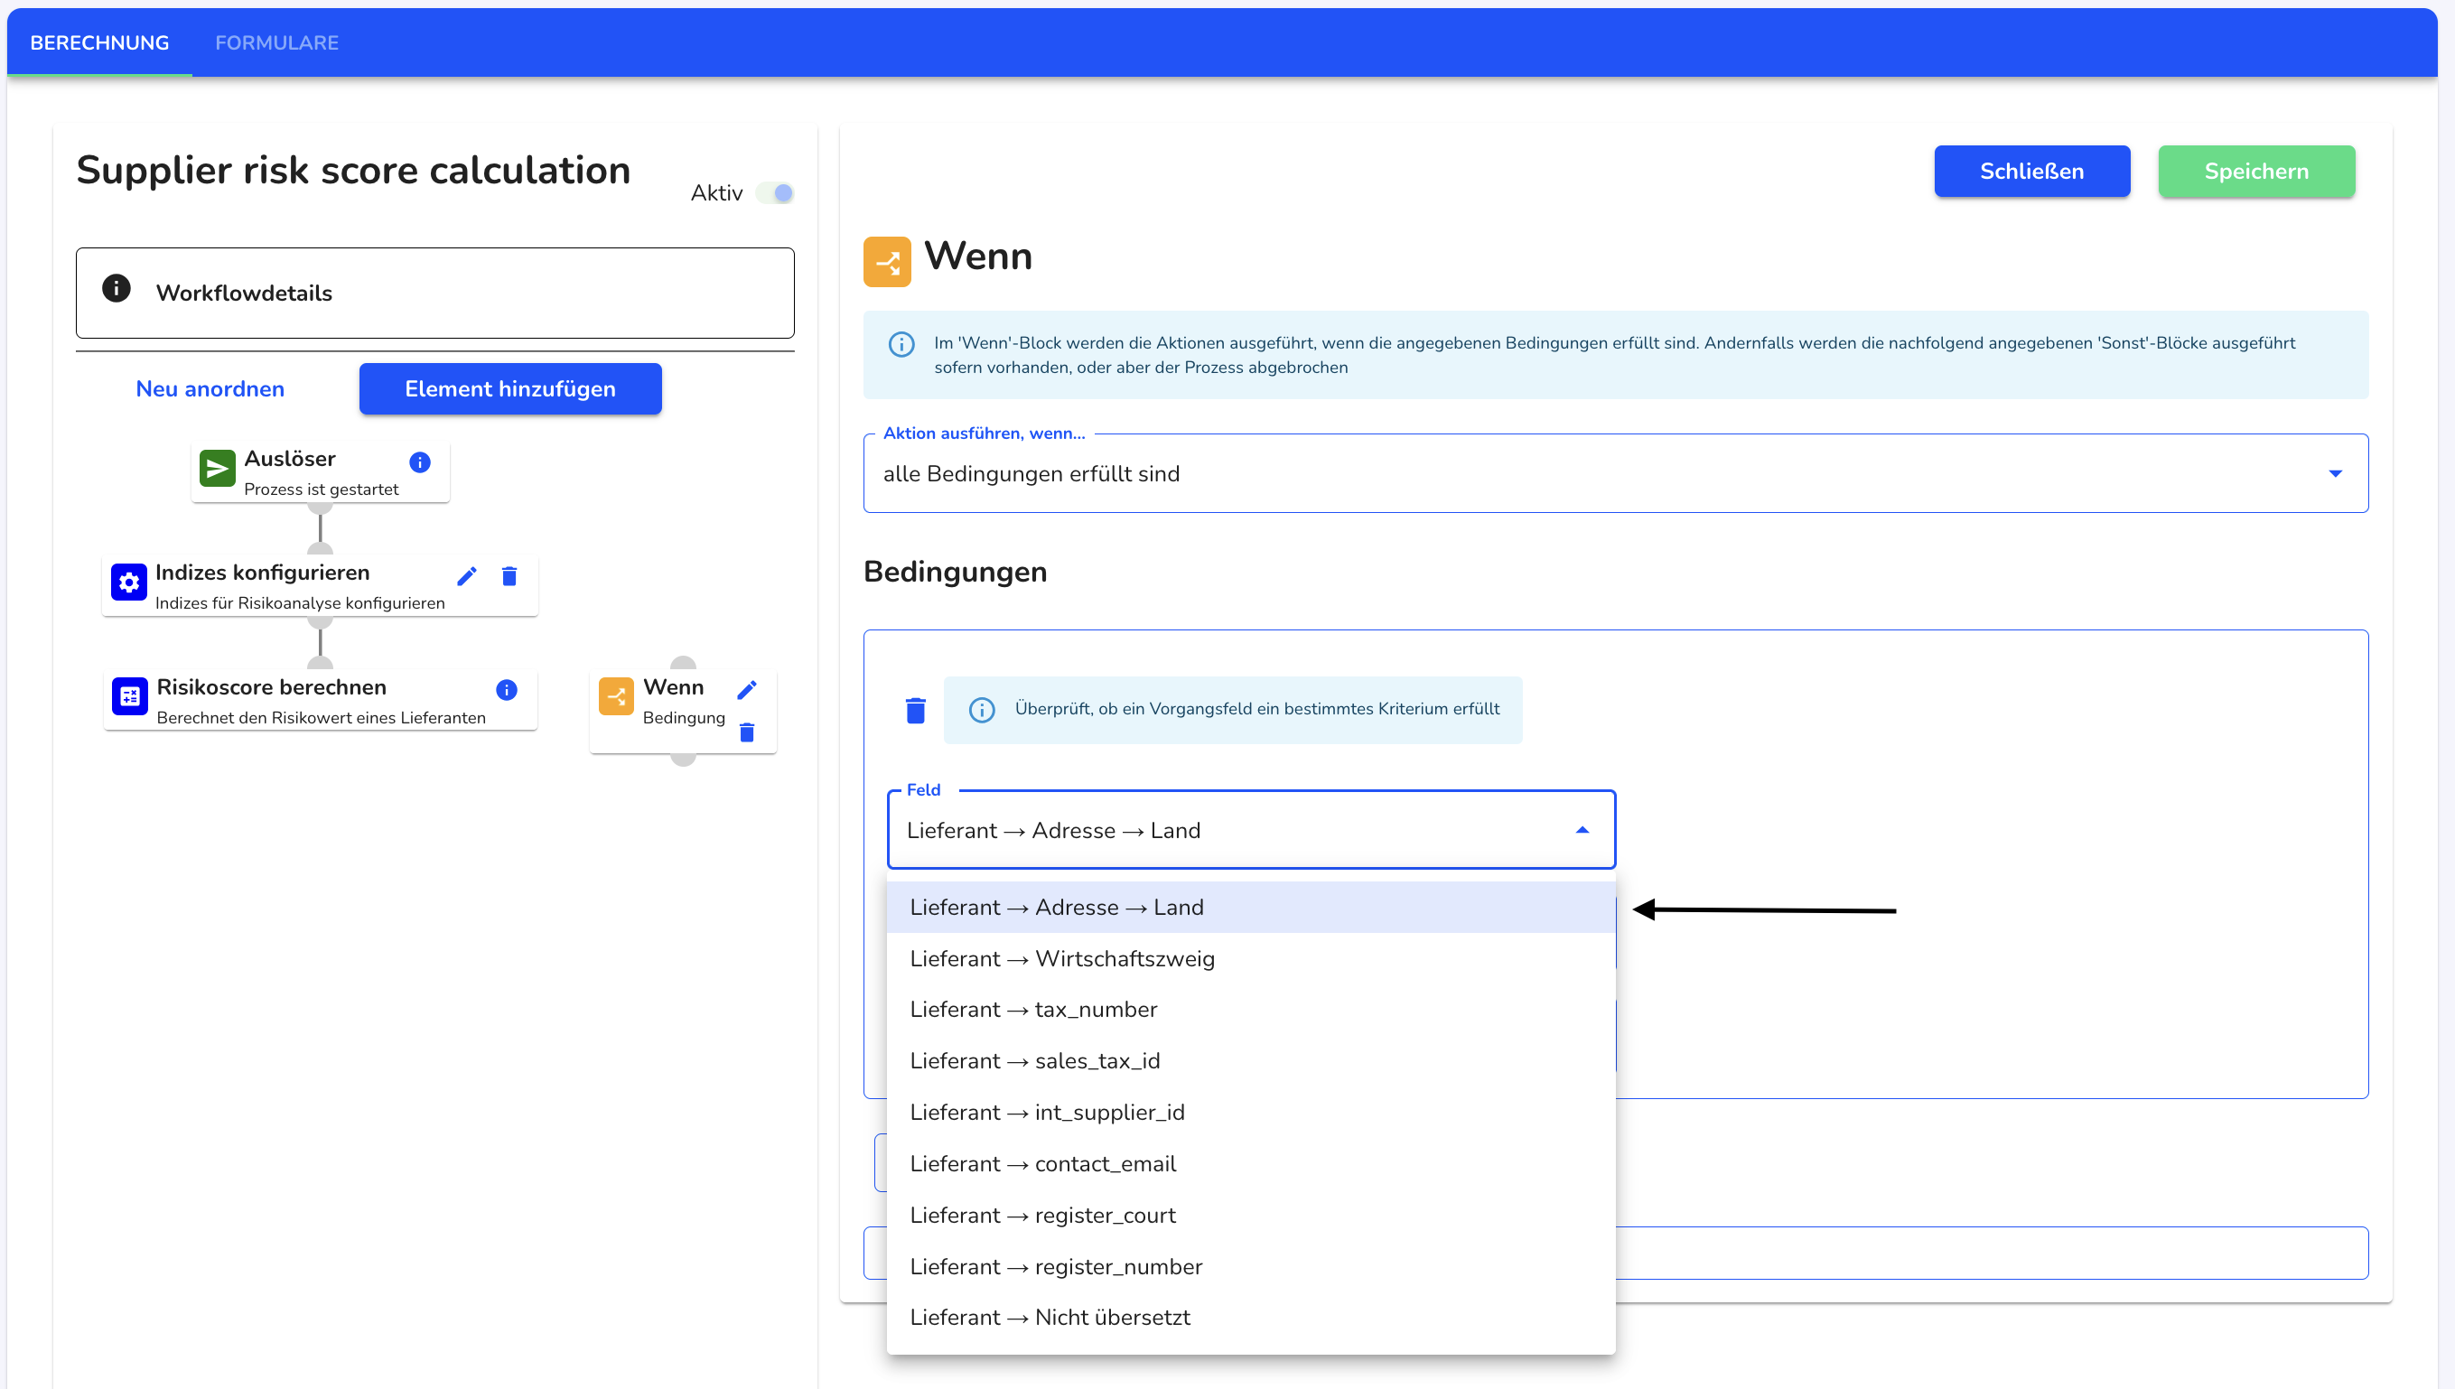The height and width of the screenshot is (1389, 2455).
Task: Click the Indizes konfigurieren gear icon
Action: (x=129, y=582)
